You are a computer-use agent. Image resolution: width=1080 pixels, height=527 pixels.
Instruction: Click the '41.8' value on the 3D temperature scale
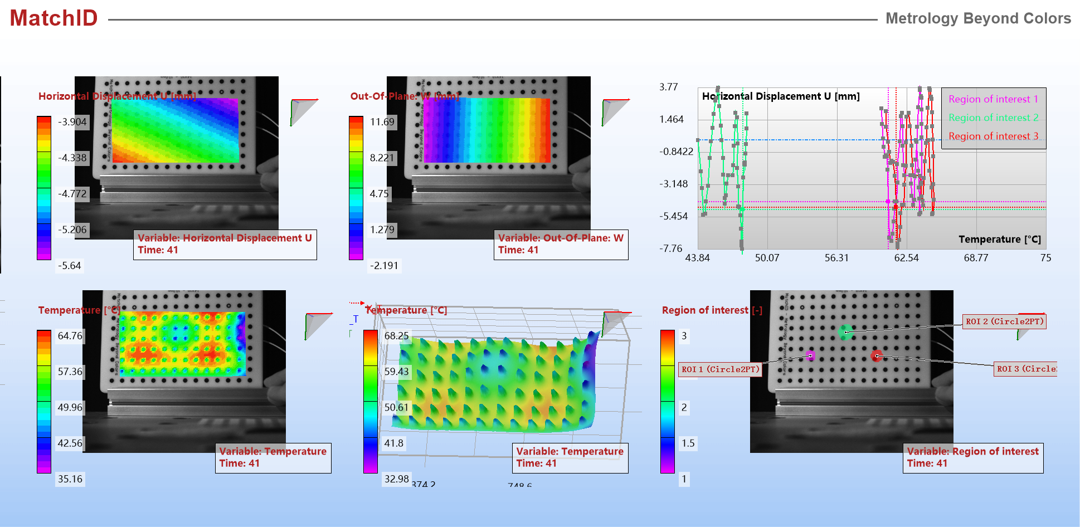394,443
